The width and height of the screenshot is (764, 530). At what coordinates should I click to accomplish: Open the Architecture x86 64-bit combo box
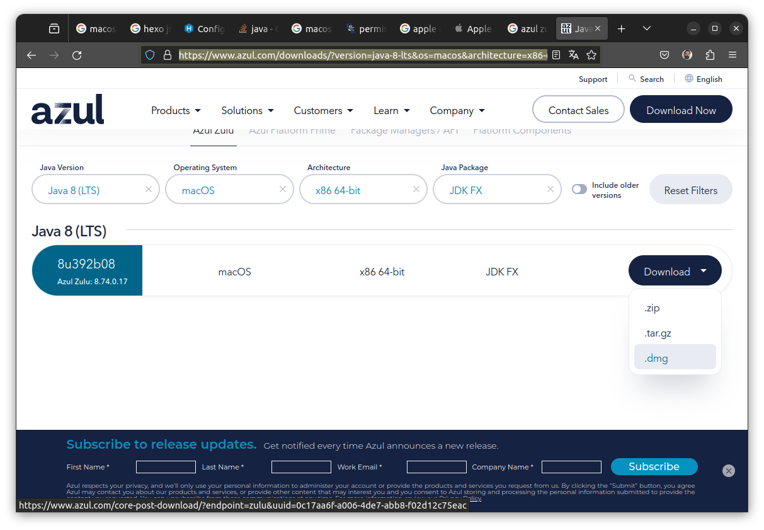point(356,190)
